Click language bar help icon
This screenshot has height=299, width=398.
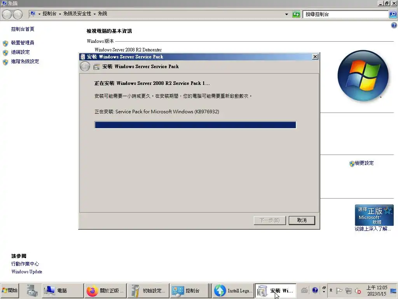pyautogui.click(x=315, y=290)
